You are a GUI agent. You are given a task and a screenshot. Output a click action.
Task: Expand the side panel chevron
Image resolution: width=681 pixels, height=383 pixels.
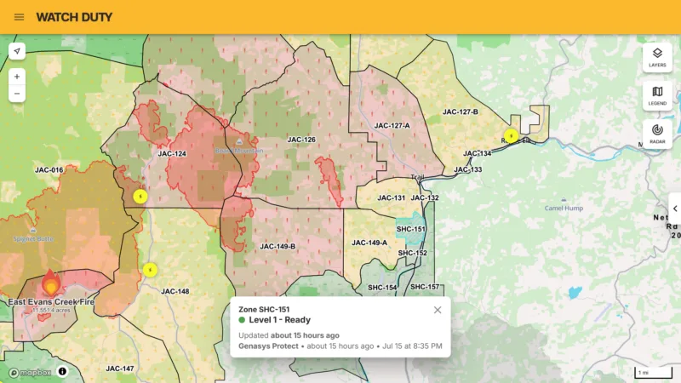(675, 209)
